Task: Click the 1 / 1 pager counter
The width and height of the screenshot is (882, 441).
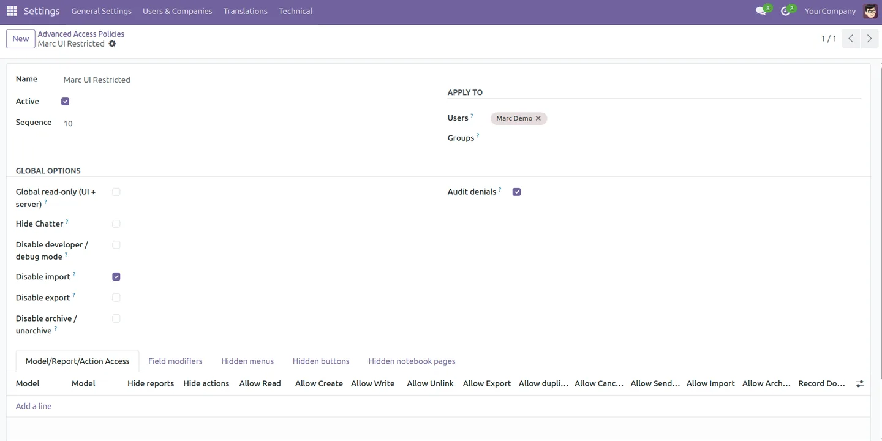Action: point(828,39)
